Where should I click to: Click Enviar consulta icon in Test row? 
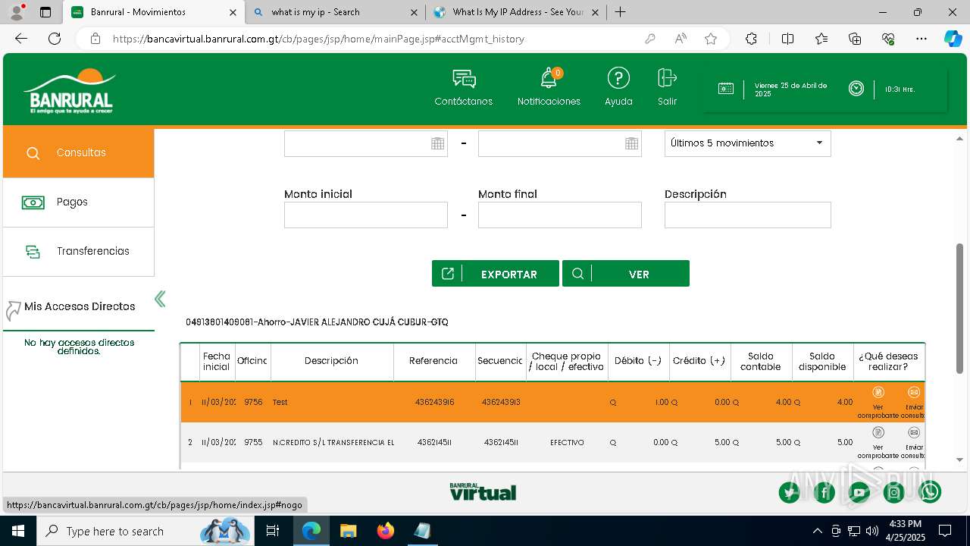click(x=914, y=393)
